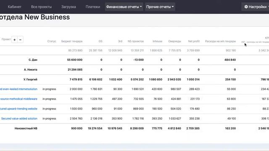Expand all projects with plus button

coord(15,40)
